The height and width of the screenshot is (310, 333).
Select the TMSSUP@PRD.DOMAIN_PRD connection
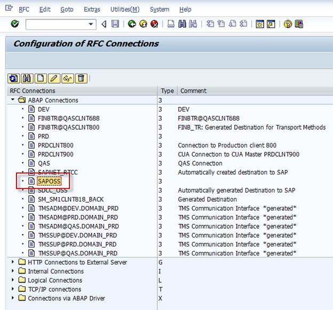[77, 244]
